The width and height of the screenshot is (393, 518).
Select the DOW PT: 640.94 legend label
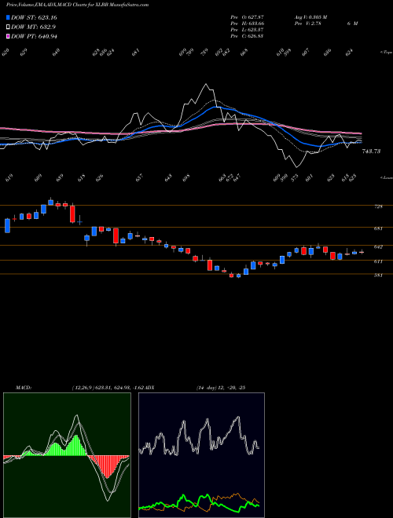34,36
